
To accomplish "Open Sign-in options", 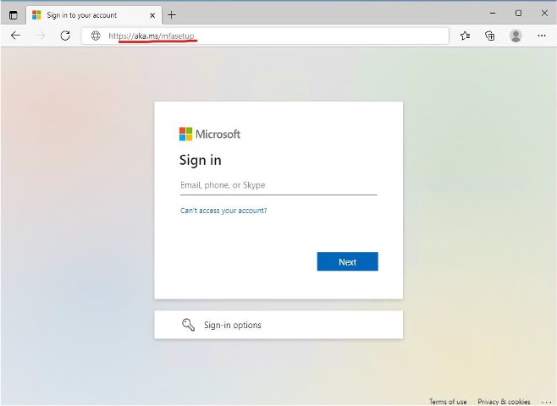I will point(278,325).
